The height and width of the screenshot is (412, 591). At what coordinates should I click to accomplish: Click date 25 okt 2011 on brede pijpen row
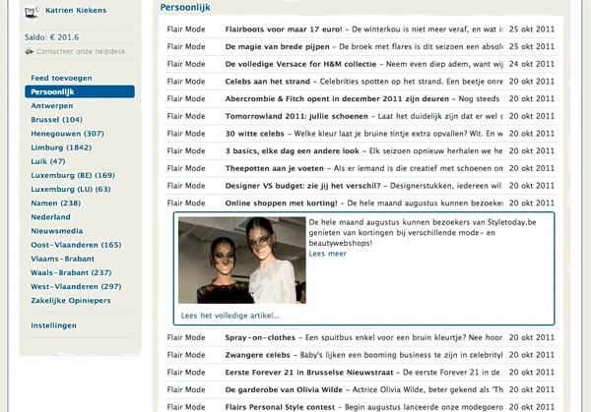pos(532,46)
